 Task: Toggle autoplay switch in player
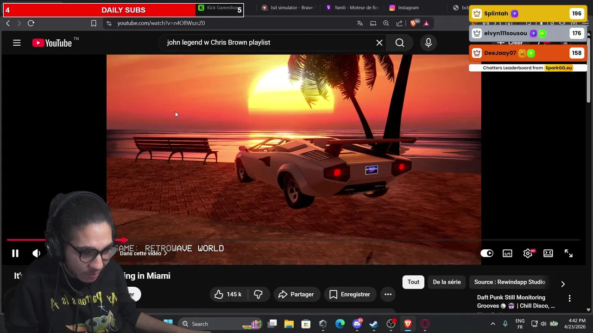pos(487,253)
